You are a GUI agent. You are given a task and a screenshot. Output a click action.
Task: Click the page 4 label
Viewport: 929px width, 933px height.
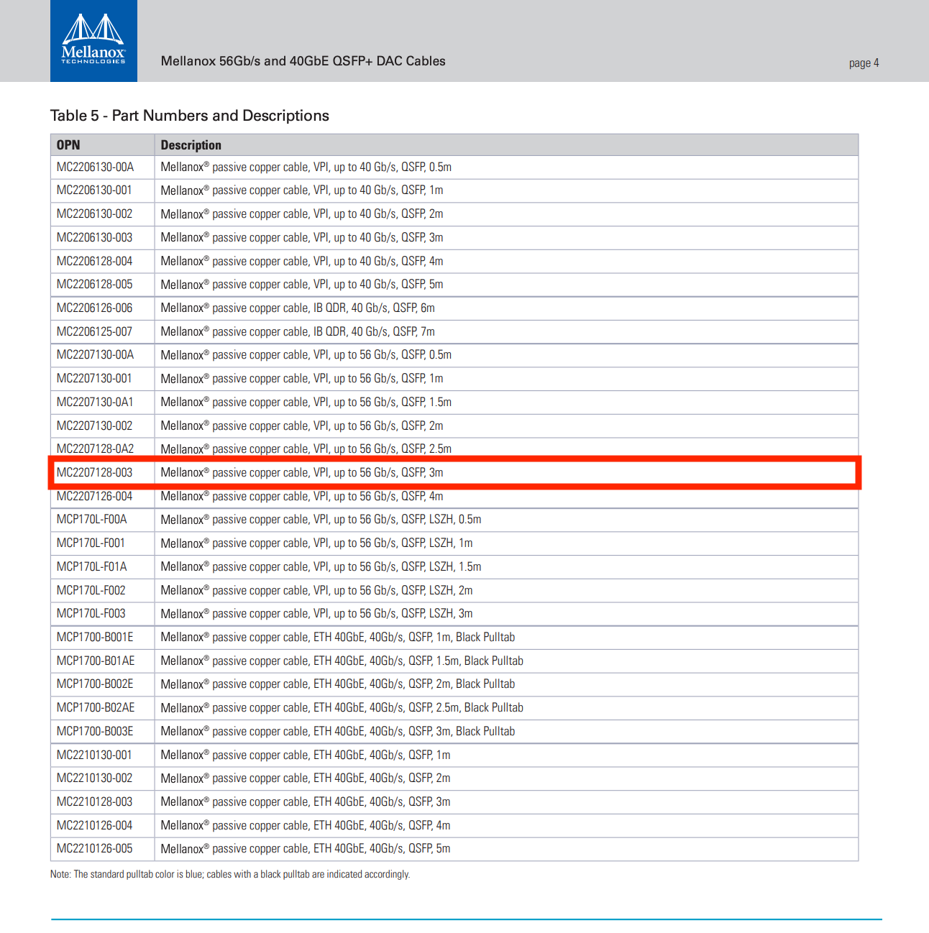(864, 63)
